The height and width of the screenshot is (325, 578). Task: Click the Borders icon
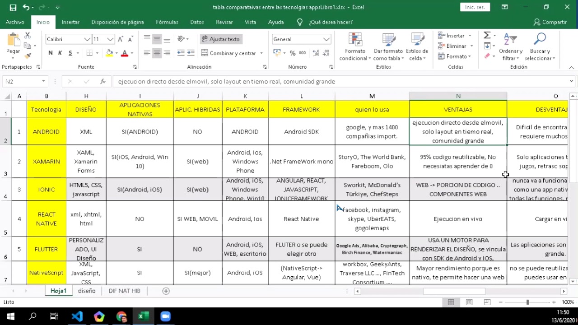point(89,53)
